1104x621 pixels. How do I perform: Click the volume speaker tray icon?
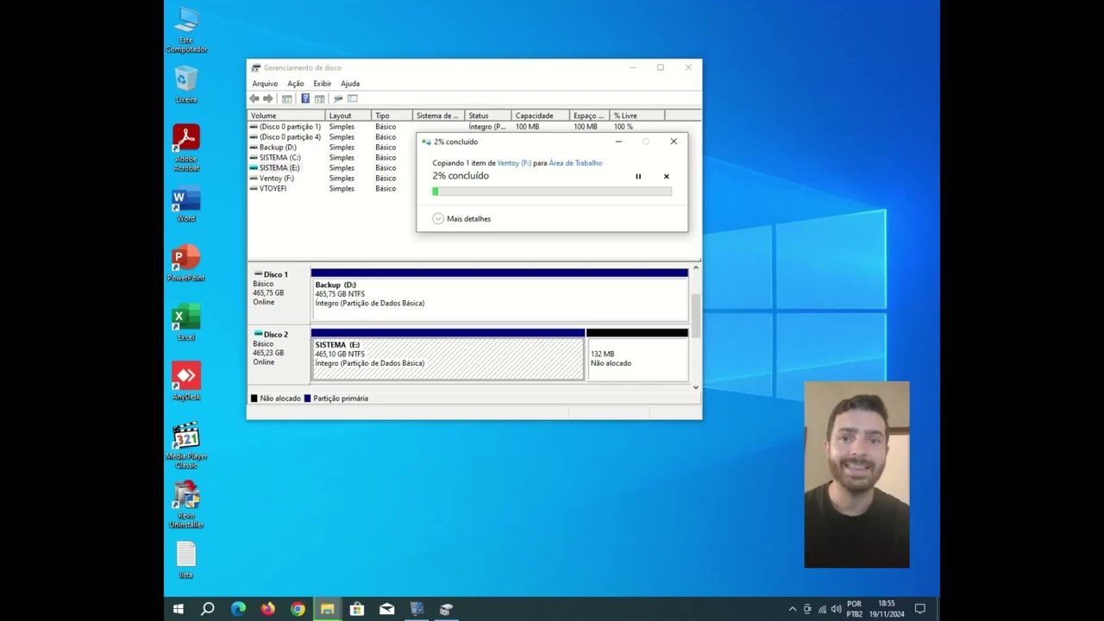pos(836,609)
